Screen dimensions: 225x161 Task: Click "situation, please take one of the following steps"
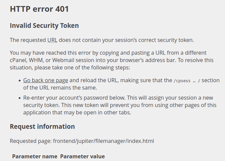(x=70, y=67)
